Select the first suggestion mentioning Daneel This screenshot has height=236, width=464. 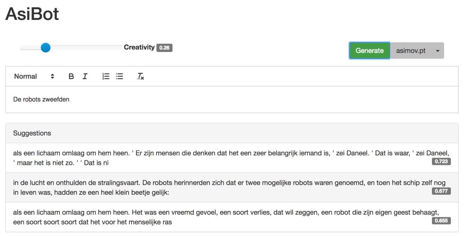(221, 158)
